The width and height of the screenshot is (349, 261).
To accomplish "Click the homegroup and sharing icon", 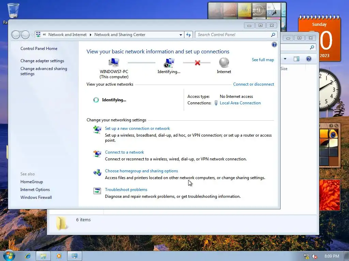I will click(97, 172).
